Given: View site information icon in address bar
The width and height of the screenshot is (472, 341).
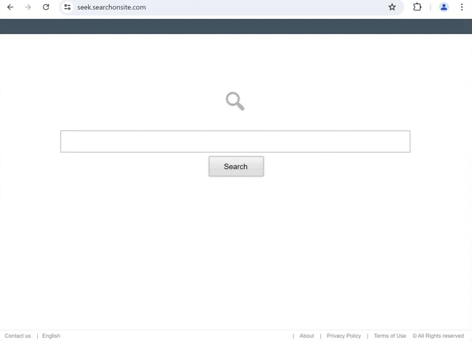Looking at the screenshot, I should pos(67,7).
